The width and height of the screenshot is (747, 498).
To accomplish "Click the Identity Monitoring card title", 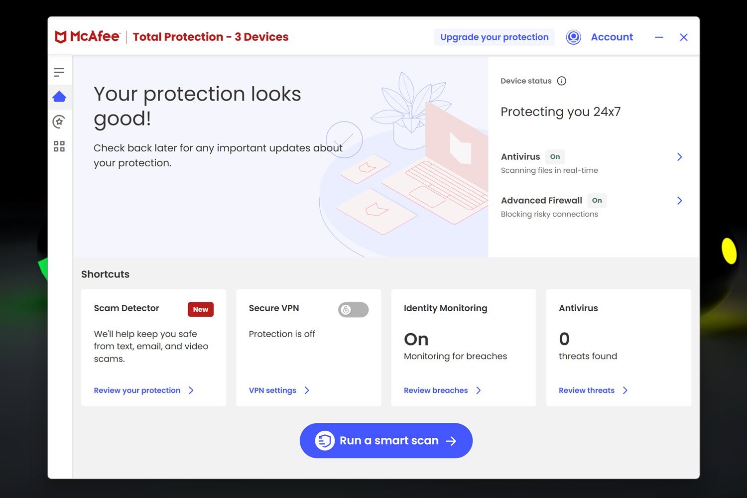I will pyautogui.click(x=446, y=308).
